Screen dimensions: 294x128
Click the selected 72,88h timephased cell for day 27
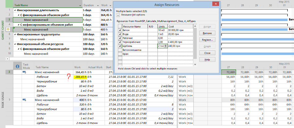coord(229,72)
